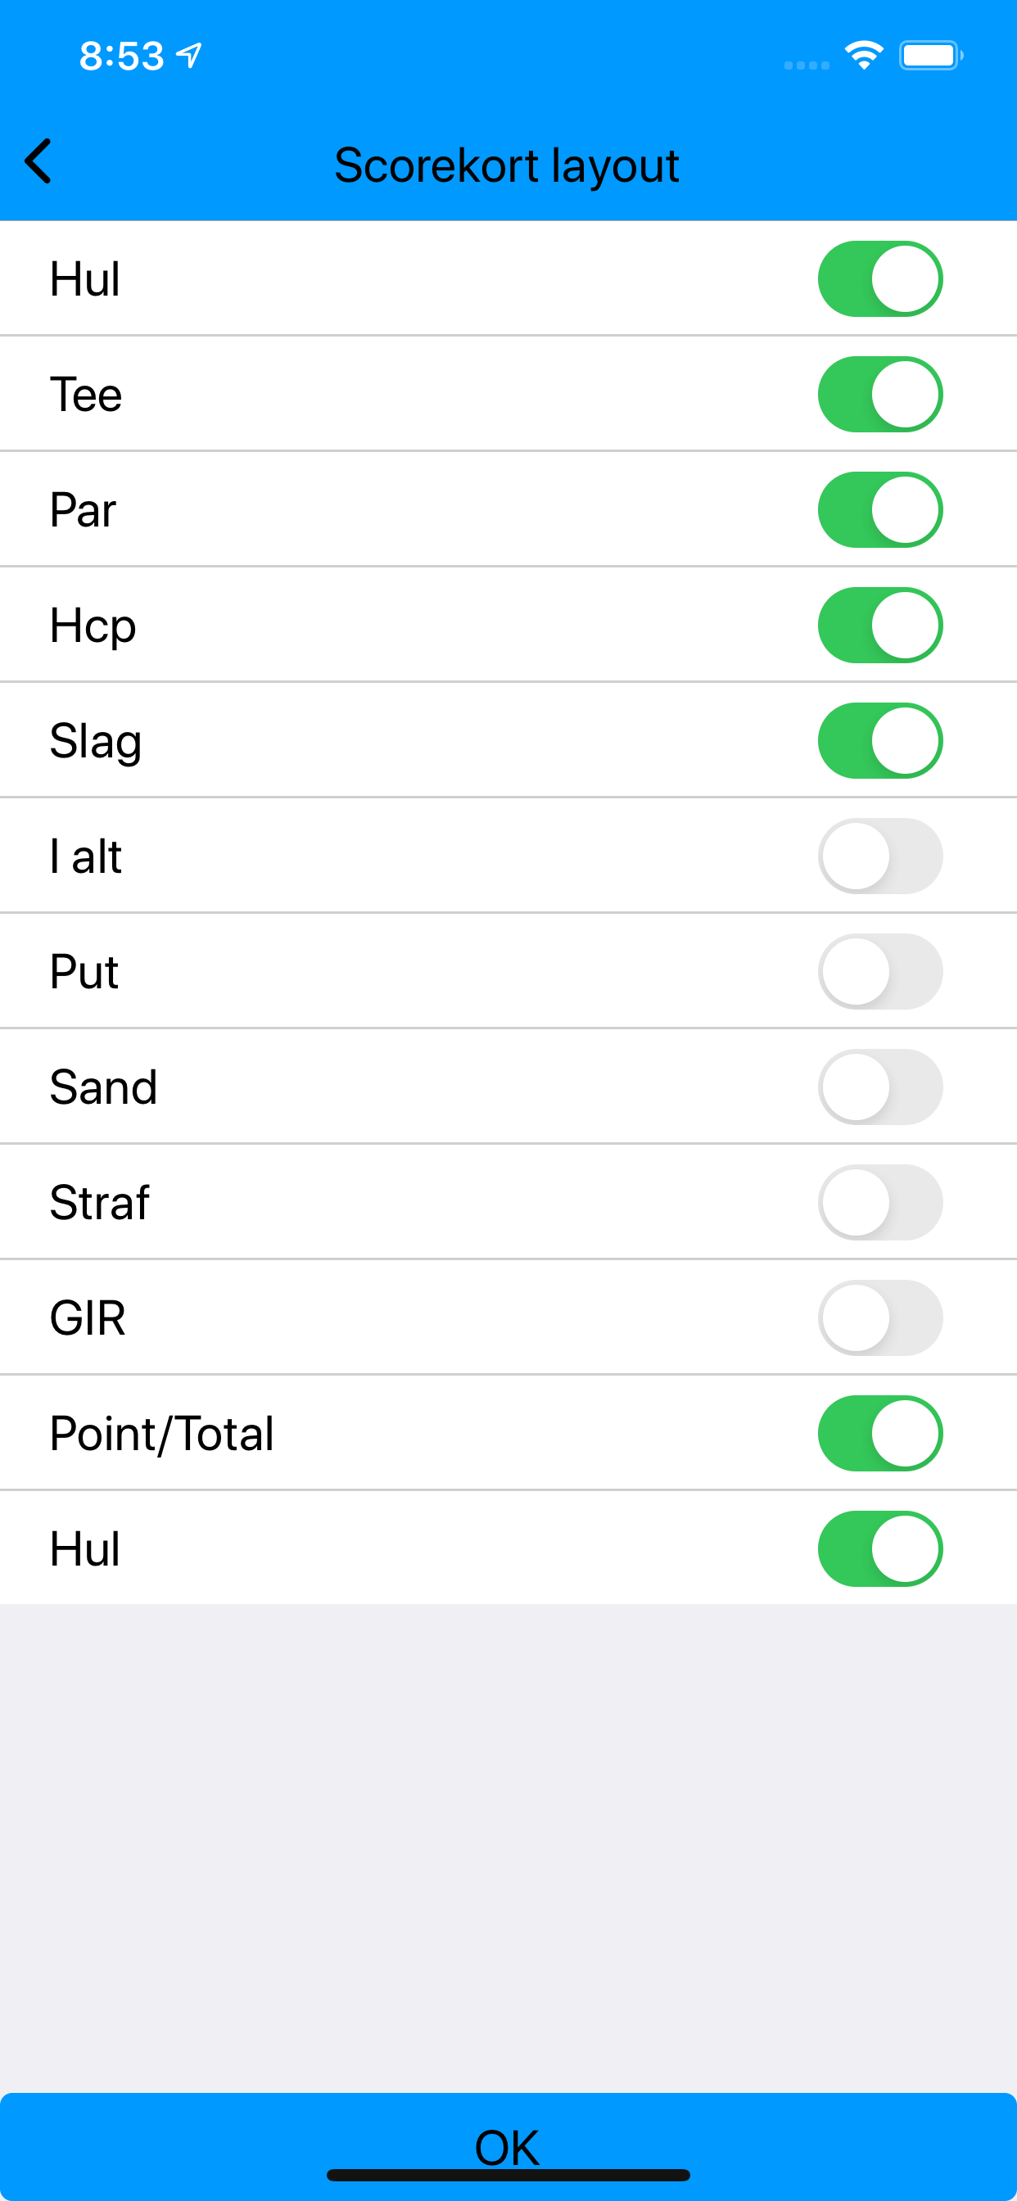Turn off the Tee switch
This screenshot has width=1017, height=2201.
coord(880,394)
